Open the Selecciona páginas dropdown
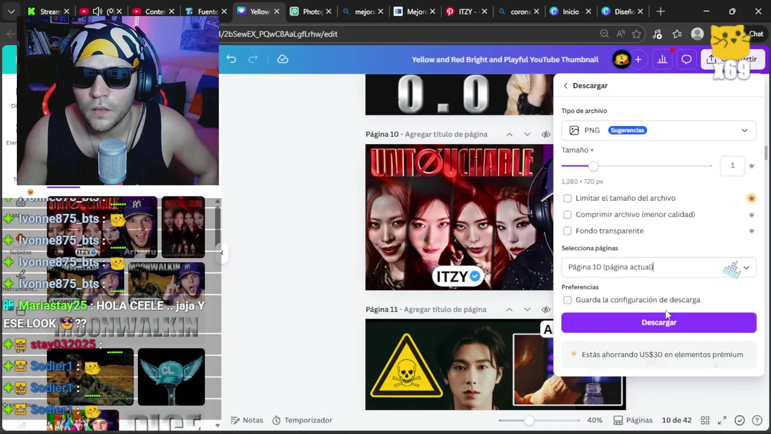771x434 pixels. [659, 267]
